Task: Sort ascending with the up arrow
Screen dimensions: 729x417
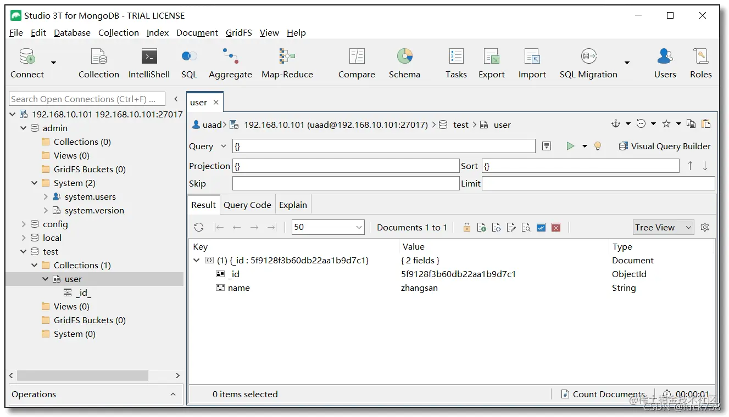Action: click(x=690, y=166)
